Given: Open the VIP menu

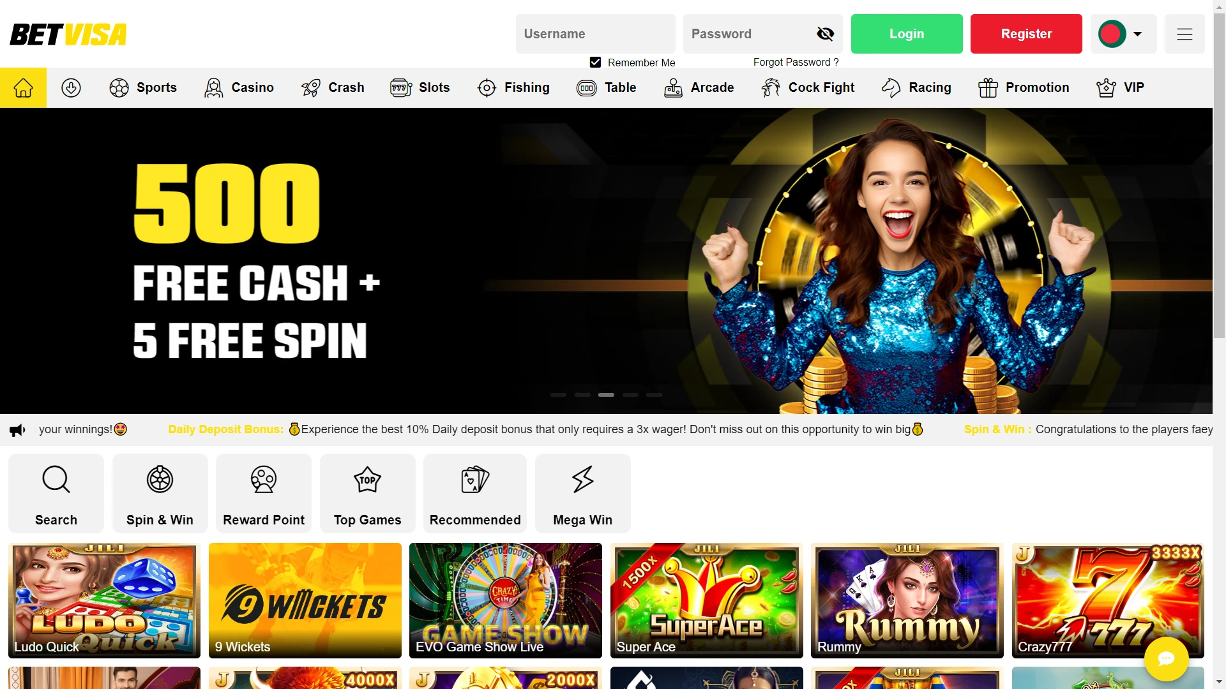Looking at the screenshot, I should (x=1120, y=87).
